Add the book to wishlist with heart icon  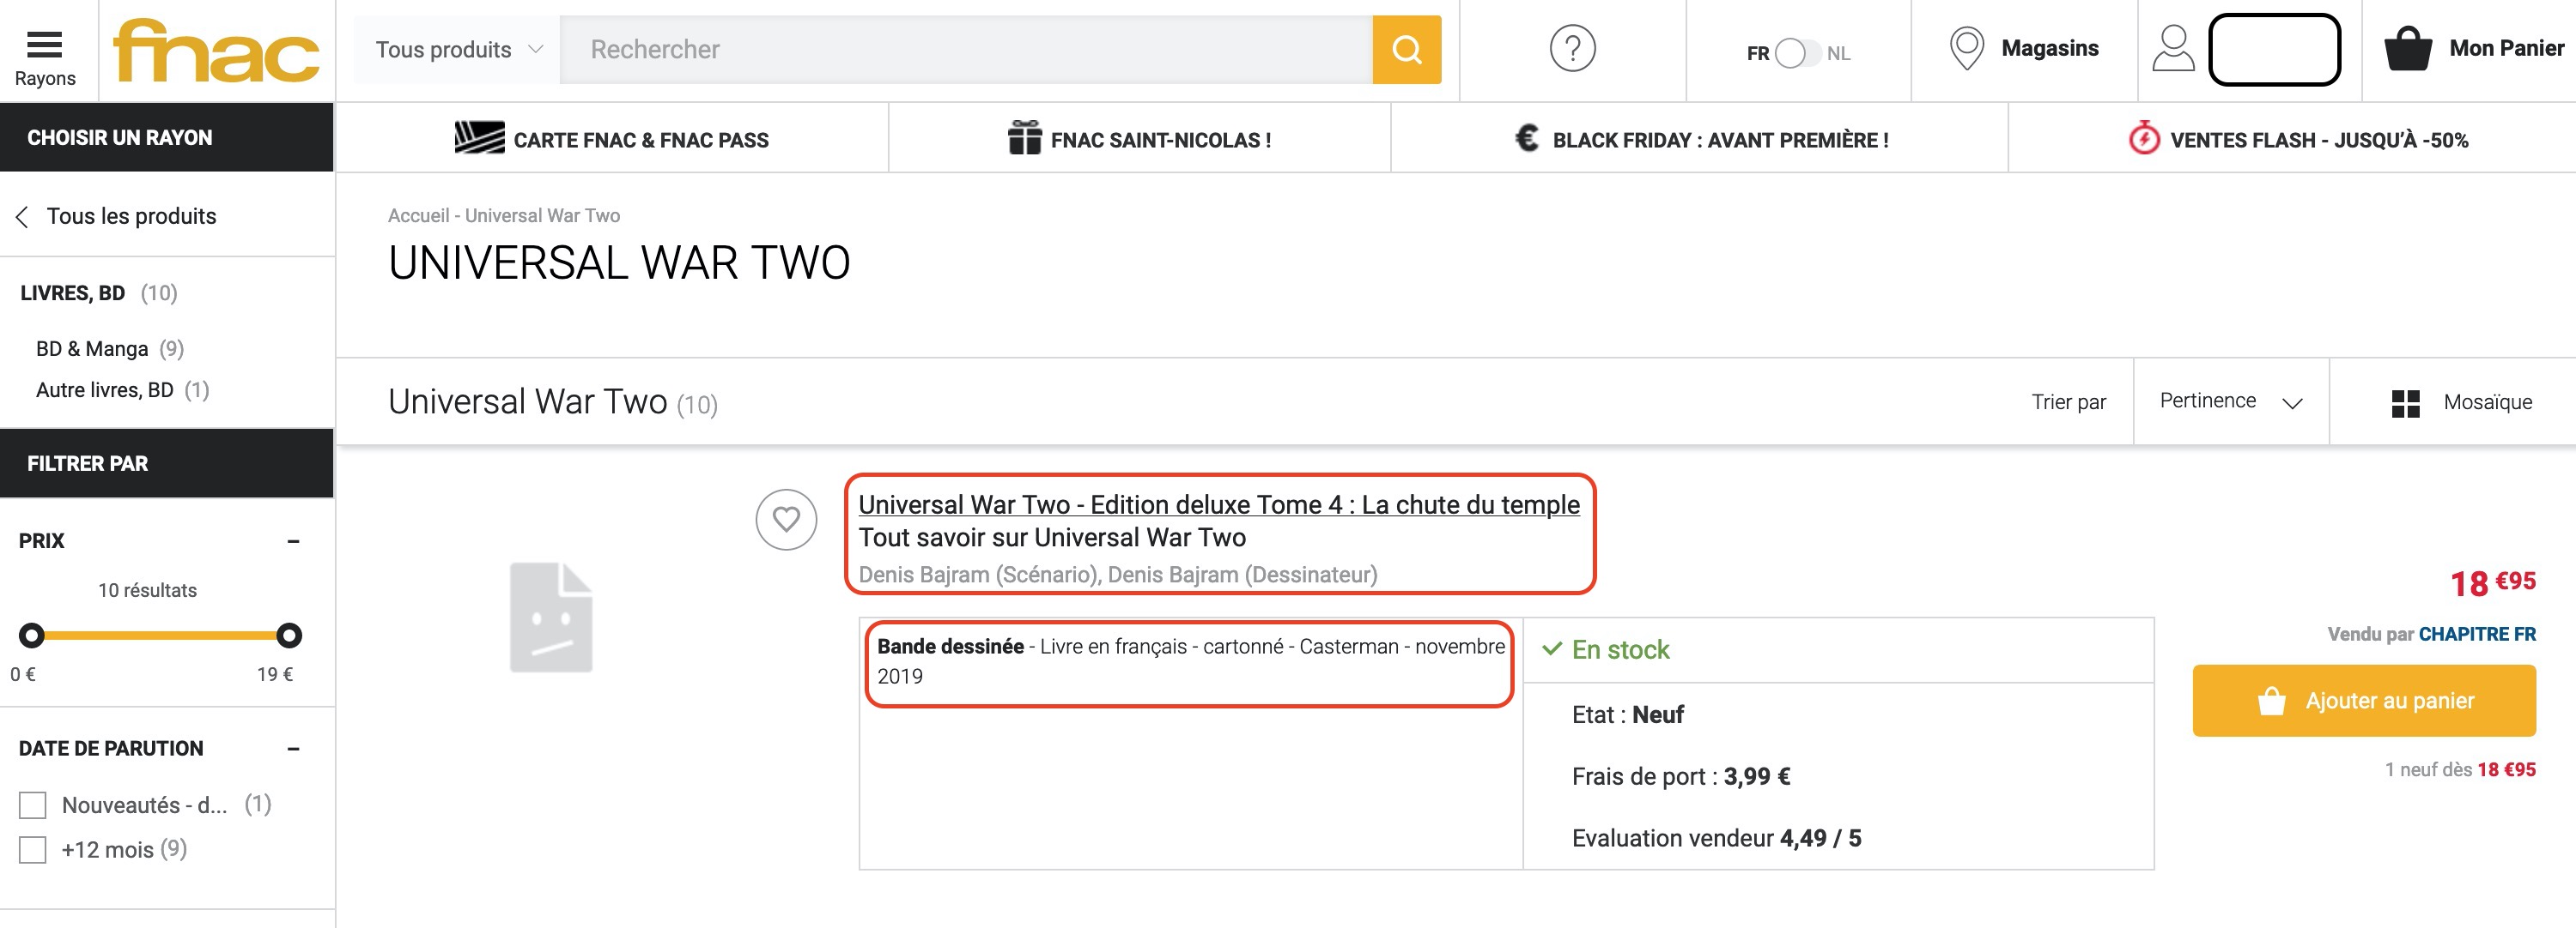pyautogui.click(x=786, y=520)
